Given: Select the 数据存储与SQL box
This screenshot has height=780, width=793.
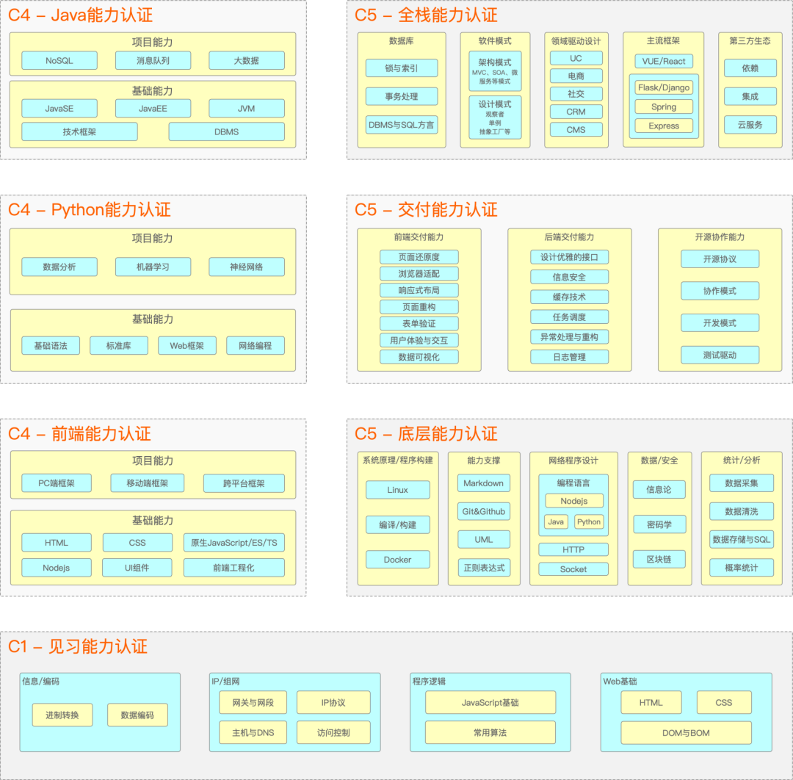Looking at the screenshot, I should tap(742, 539).
